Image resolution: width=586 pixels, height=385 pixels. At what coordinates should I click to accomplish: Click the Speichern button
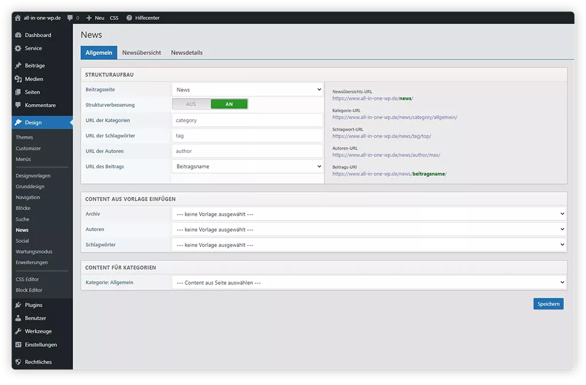coord(548,304)
